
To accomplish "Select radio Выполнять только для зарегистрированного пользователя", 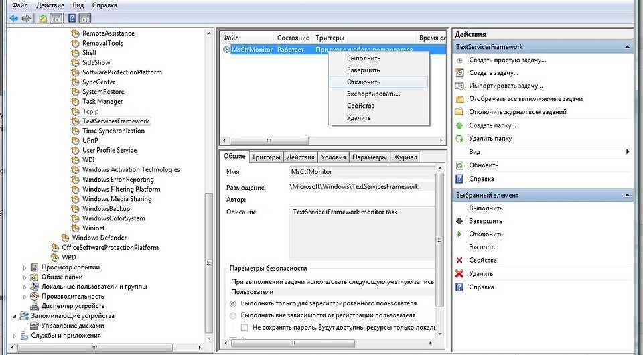I will (233, 303).
